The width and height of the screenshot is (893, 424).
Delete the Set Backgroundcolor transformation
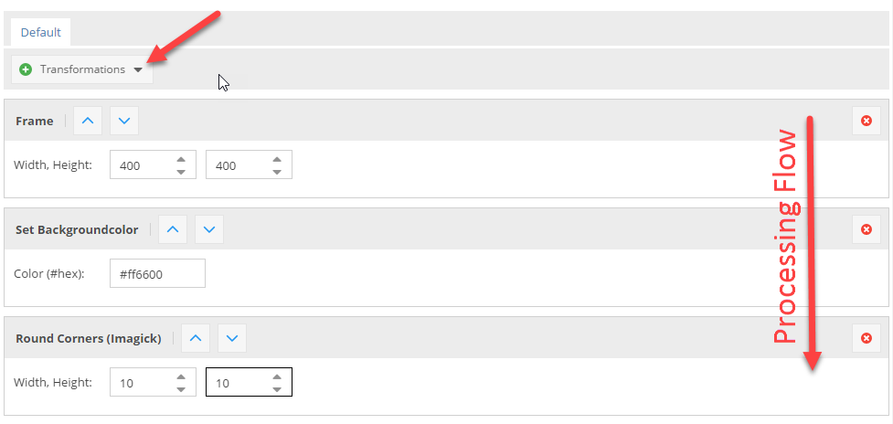coord(866,229)
